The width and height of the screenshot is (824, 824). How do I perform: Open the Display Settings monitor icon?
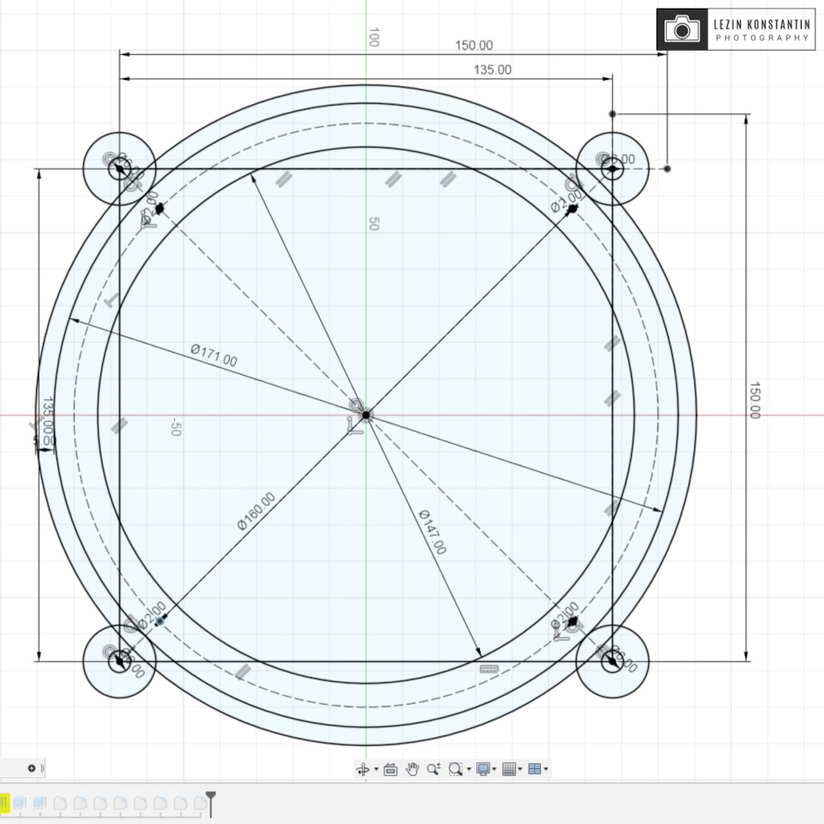[483, 769]
